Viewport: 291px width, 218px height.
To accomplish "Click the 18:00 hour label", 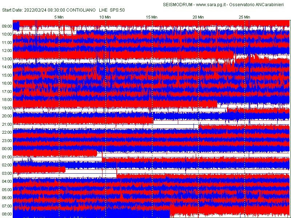I will pos(7,100).
